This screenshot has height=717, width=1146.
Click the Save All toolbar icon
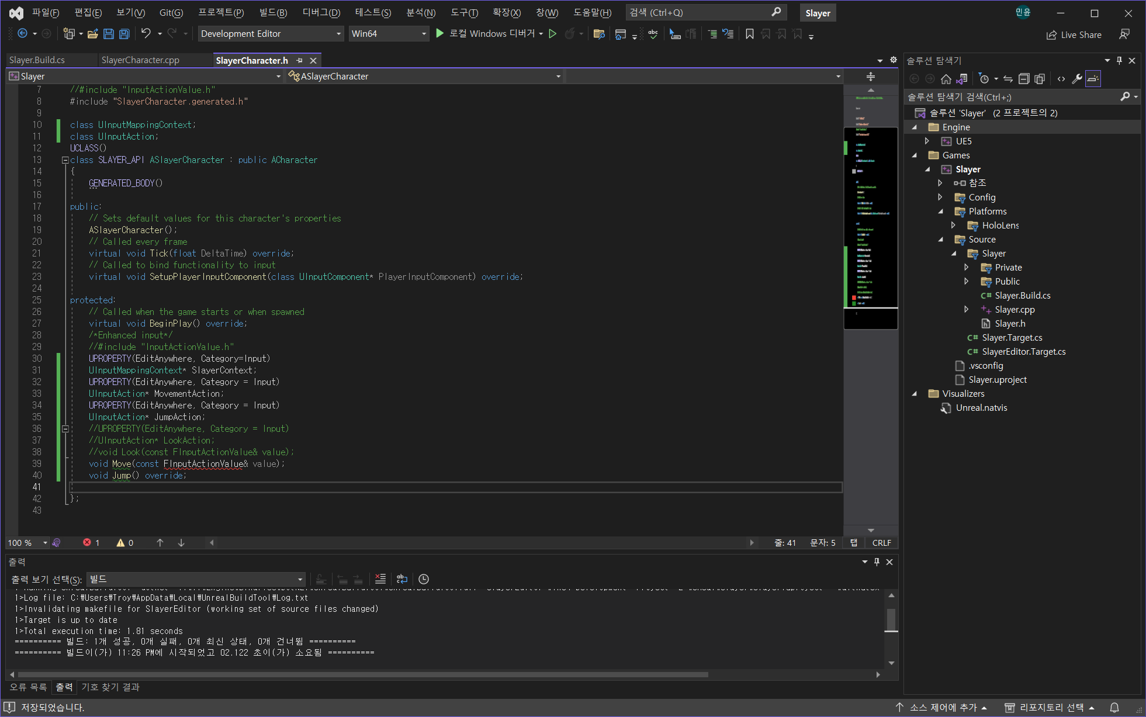(124, 34)
